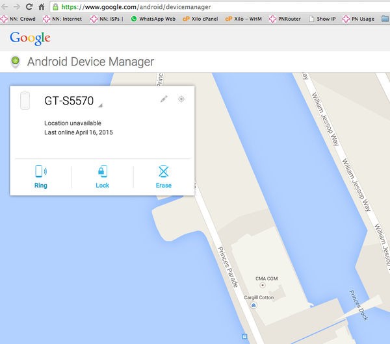Go to the browser Home icon

[42, 6]
